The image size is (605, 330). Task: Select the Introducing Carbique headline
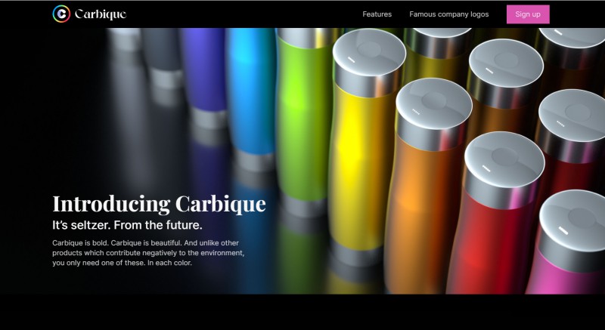[159, 204]
